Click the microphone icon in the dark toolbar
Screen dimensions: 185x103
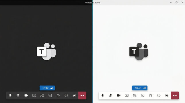pyautogui.click(x=10, y=96)
